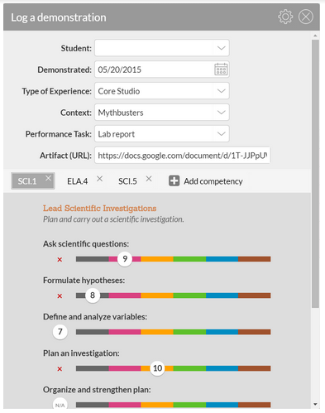The image size is (325, 413).
Task: Open the Performance Task dropdown arrow
Action: pyautogui.click(x=221, y=134)
